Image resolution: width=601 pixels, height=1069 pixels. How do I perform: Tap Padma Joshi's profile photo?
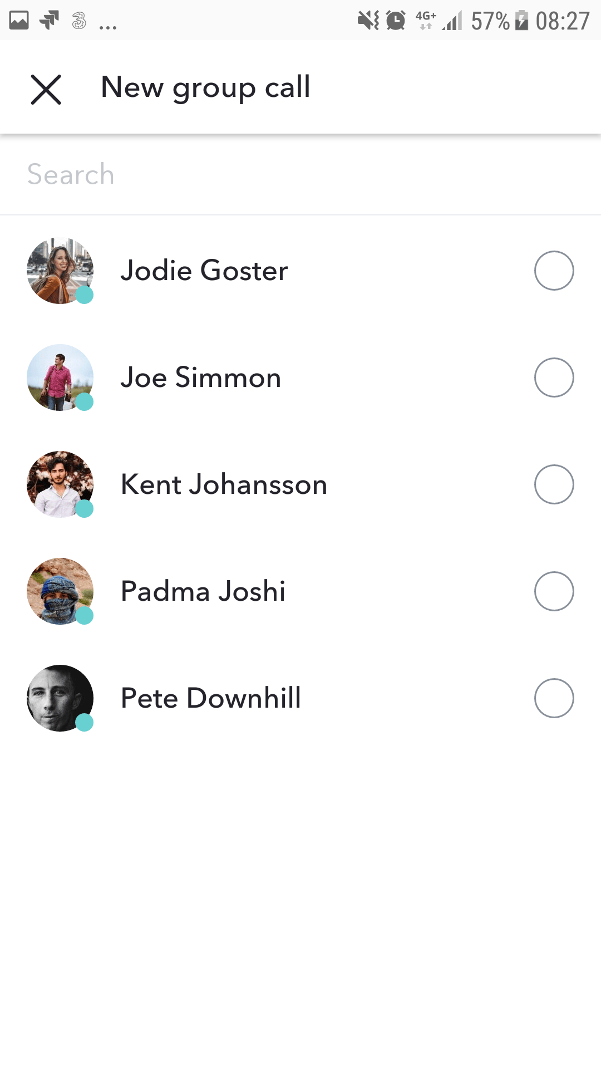coord(60,591)
